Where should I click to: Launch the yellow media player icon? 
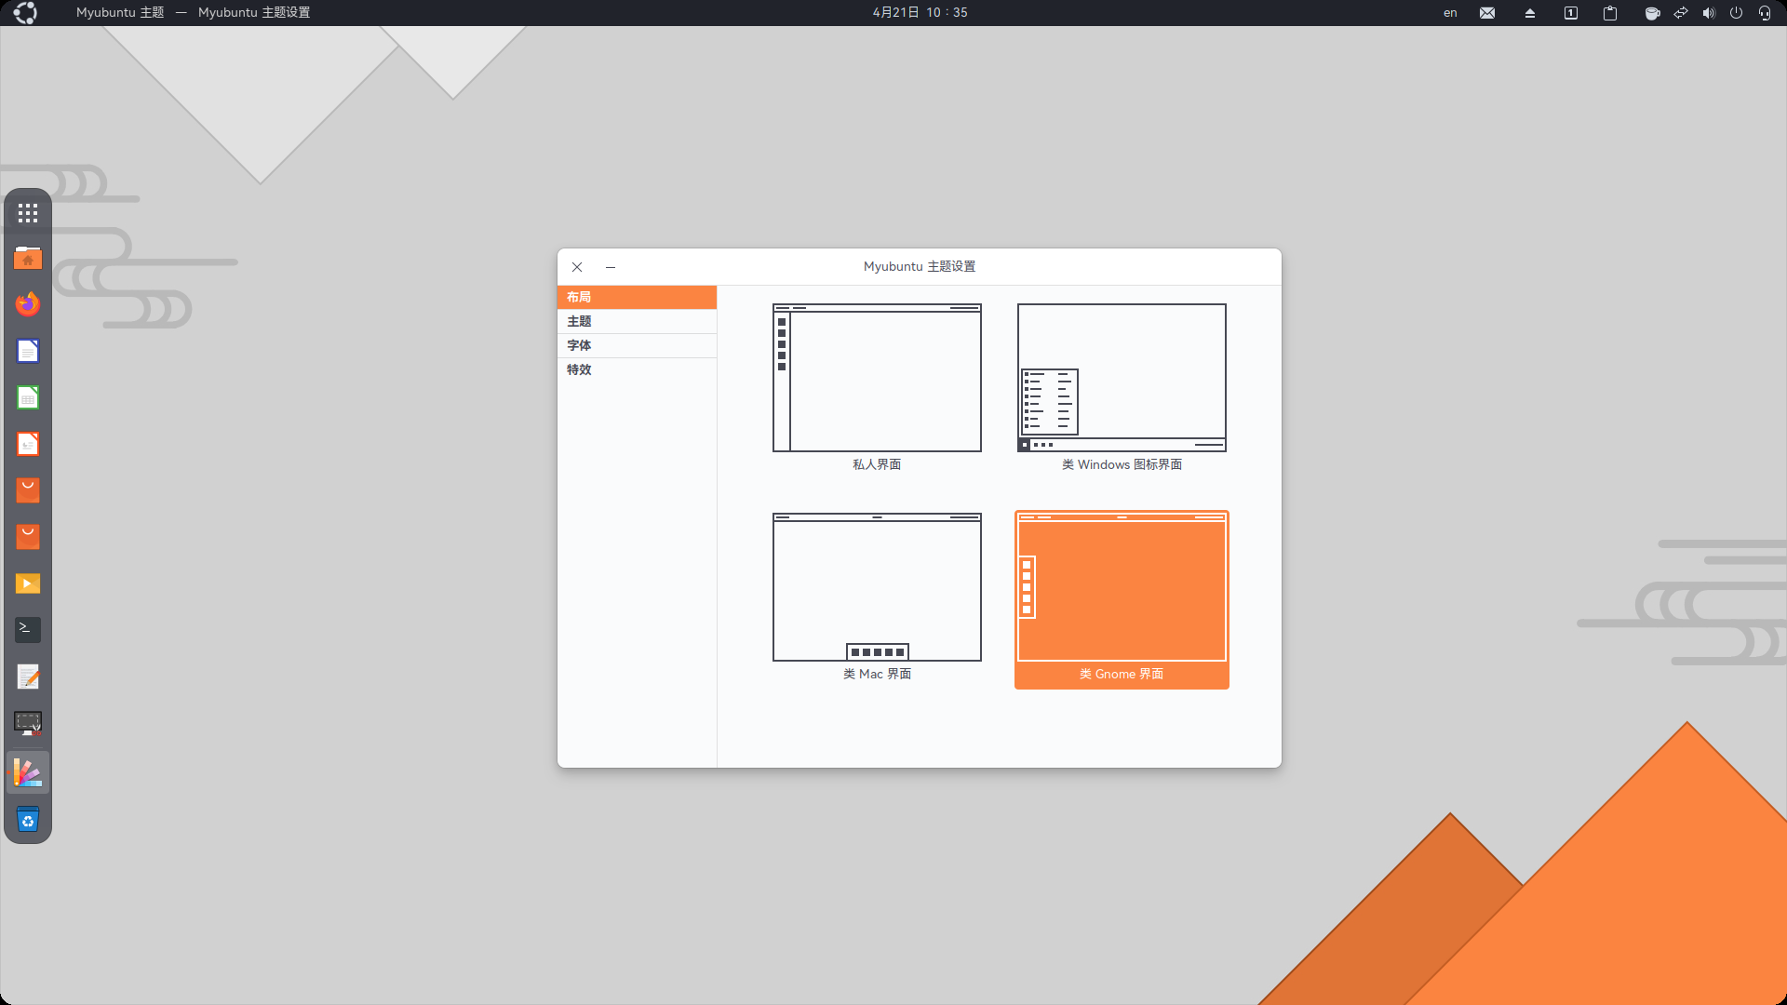pos(28,583)
